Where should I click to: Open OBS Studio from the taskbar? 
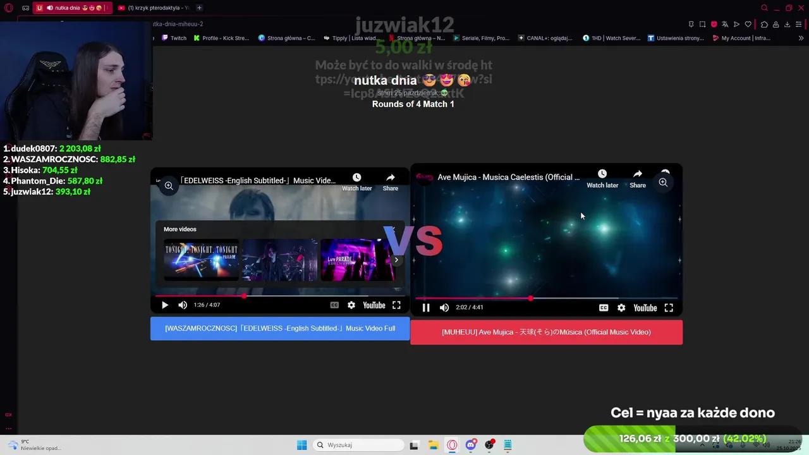[489, 445]
